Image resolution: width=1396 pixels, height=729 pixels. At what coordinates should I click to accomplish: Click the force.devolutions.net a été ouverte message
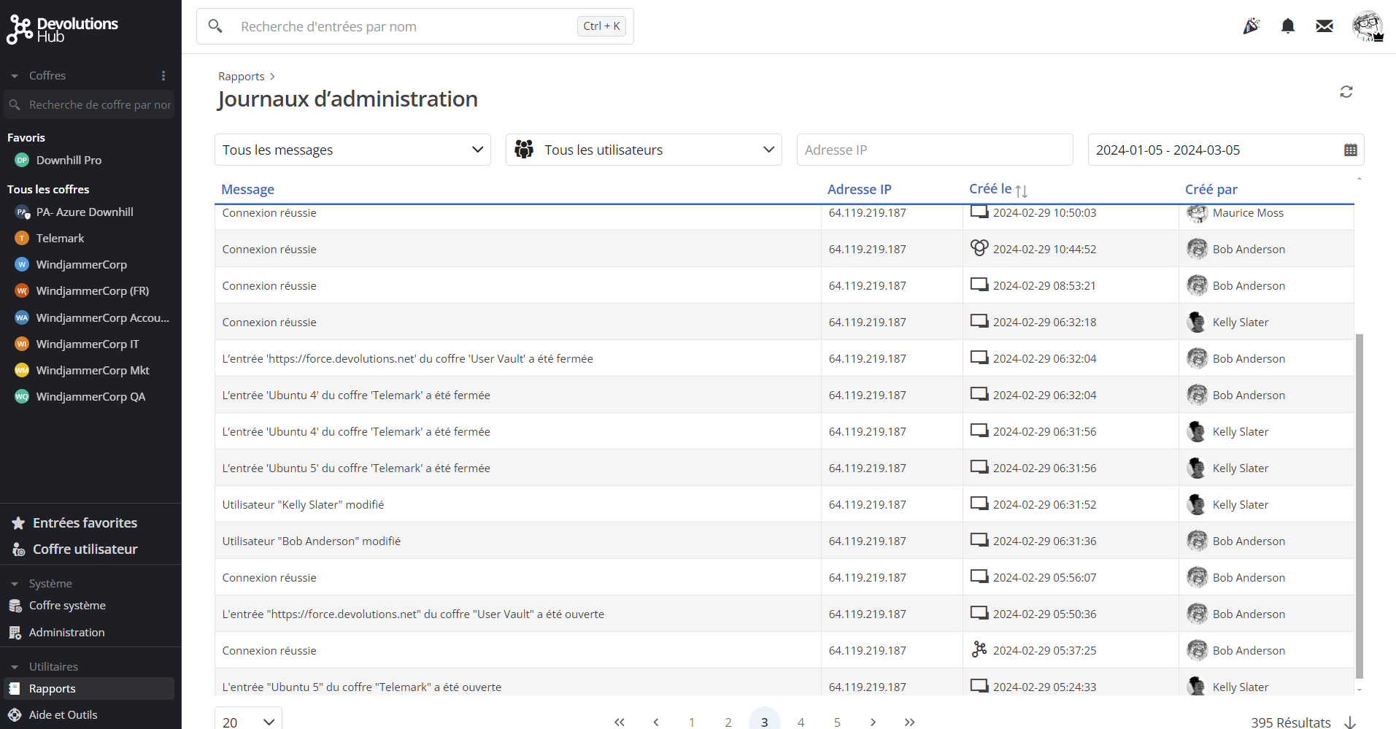(x=413, y=614)
